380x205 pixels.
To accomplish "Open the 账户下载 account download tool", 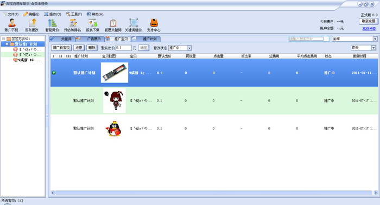I will pos(11,25).
